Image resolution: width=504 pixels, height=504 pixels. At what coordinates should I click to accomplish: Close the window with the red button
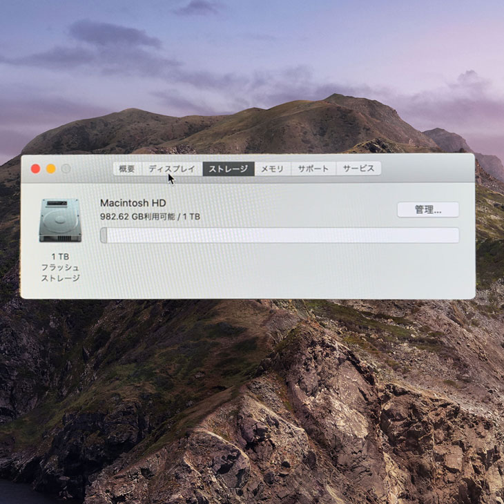[36, 168]
